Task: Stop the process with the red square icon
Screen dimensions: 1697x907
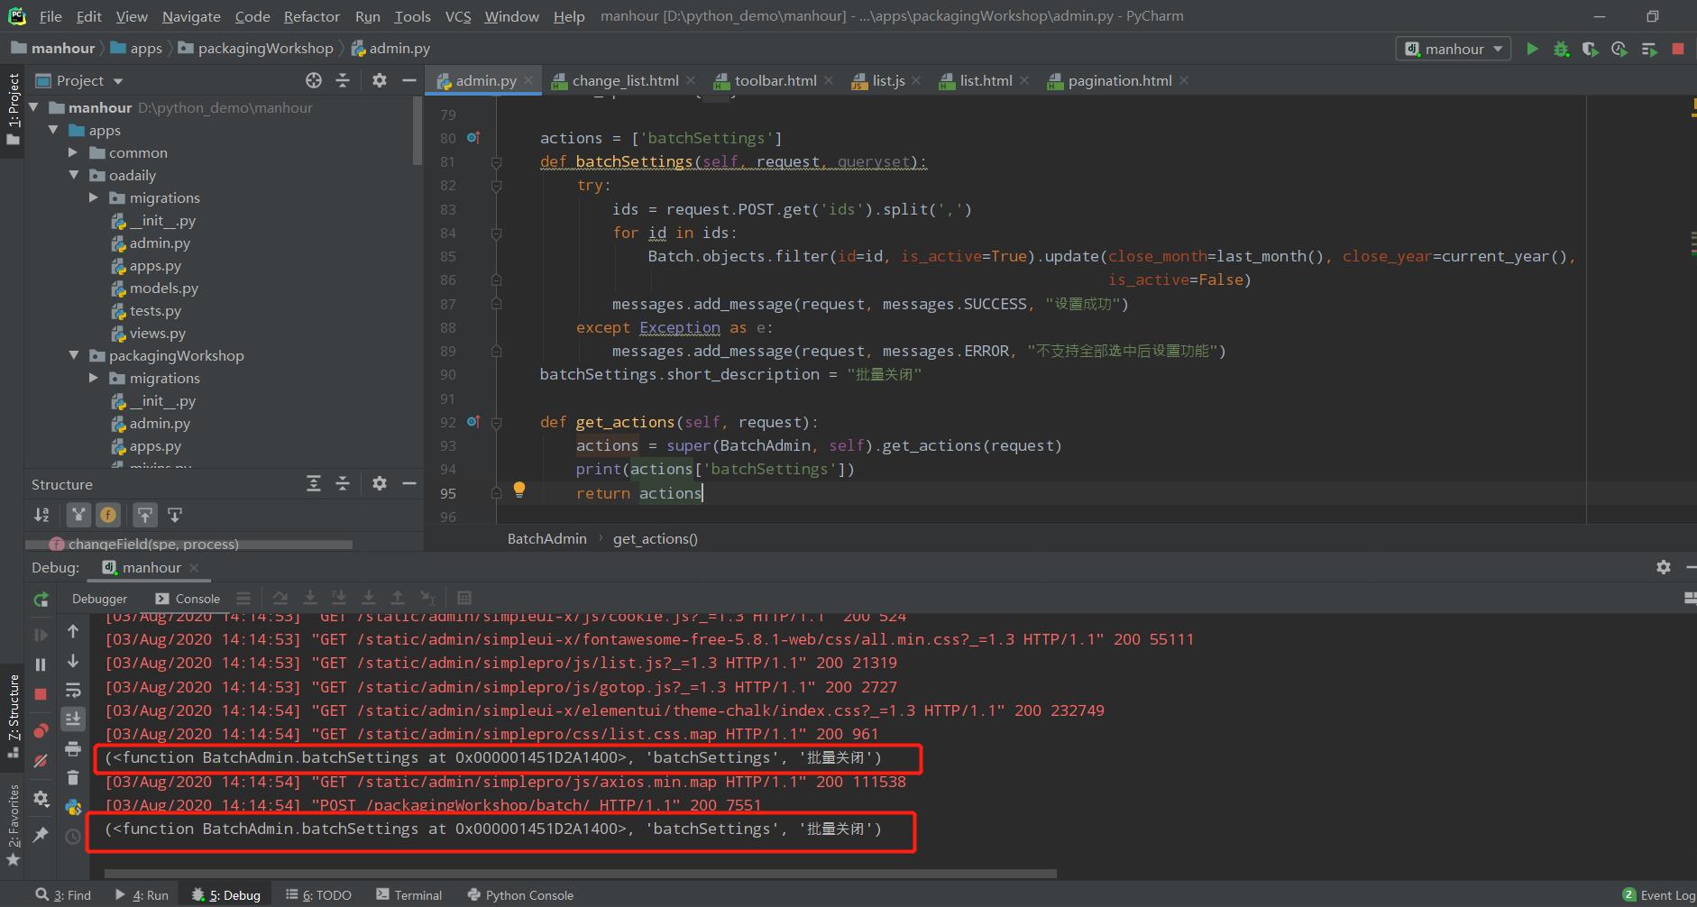Action: point(1677,49)
